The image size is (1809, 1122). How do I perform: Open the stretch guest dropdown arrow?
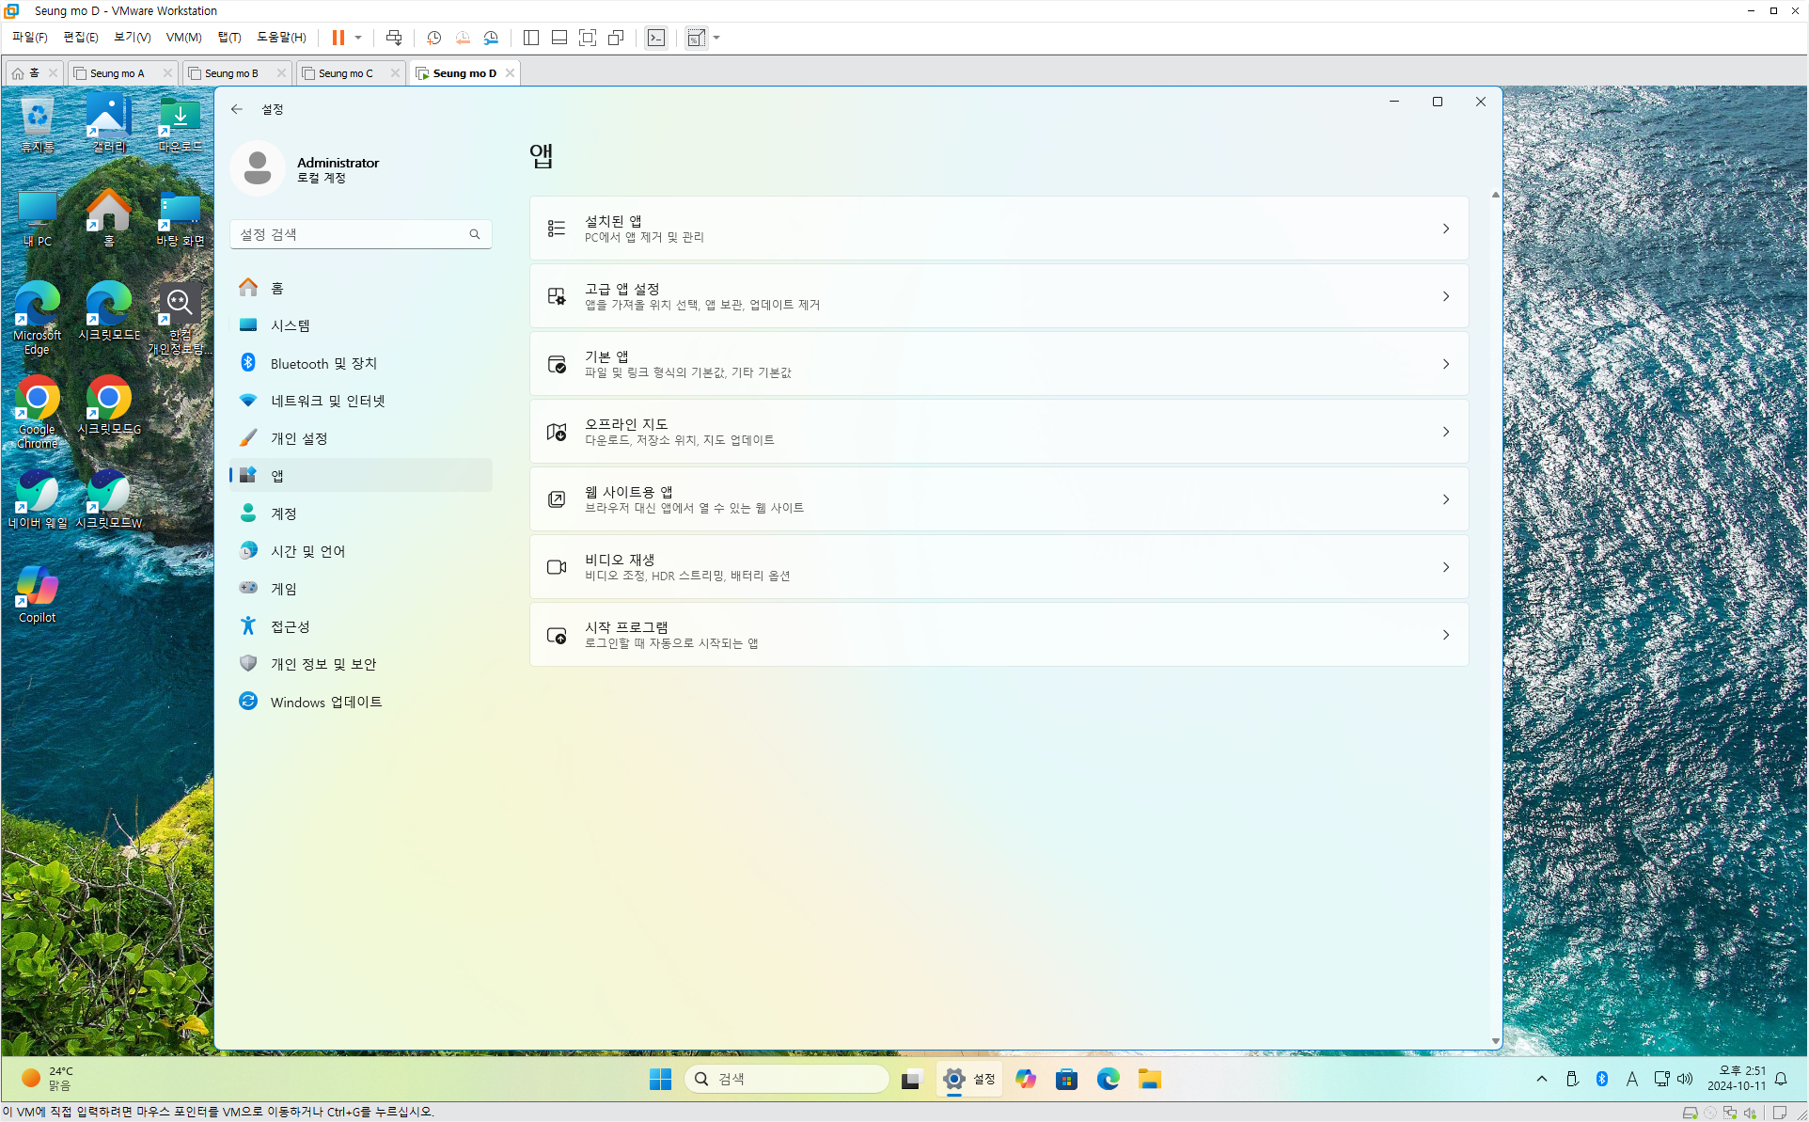pyautogui.click(x=716, y=38)
